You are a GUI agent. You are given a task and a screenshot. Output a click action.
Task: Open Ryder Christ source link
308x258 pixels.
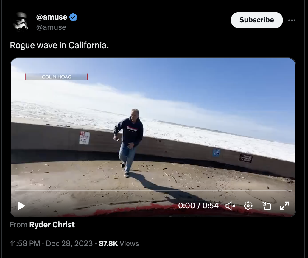pyautogui.click(x=52, y=225)
